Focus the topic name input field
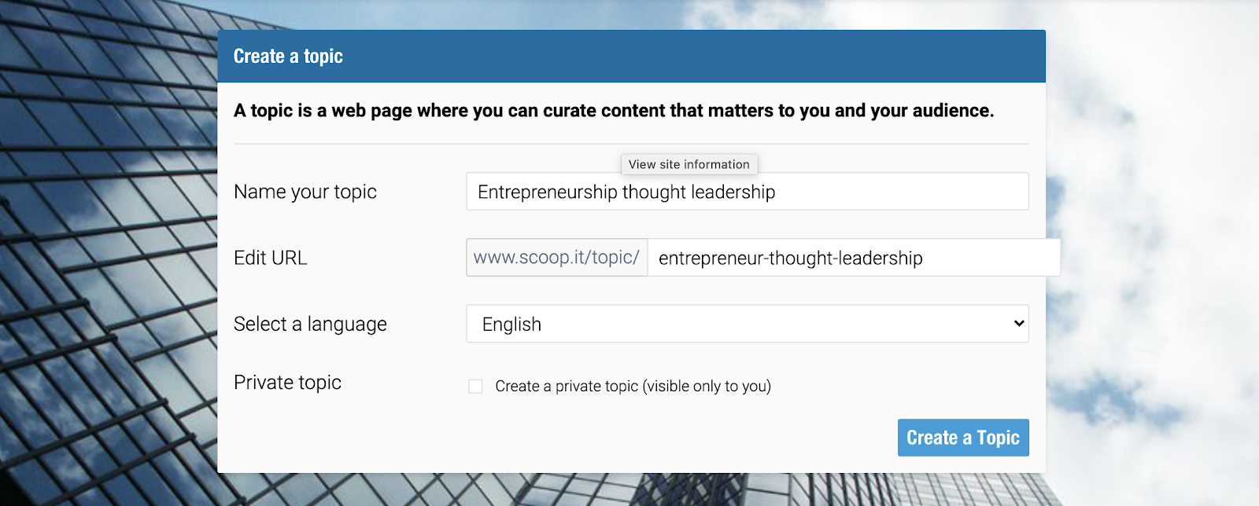 point(748,192)
